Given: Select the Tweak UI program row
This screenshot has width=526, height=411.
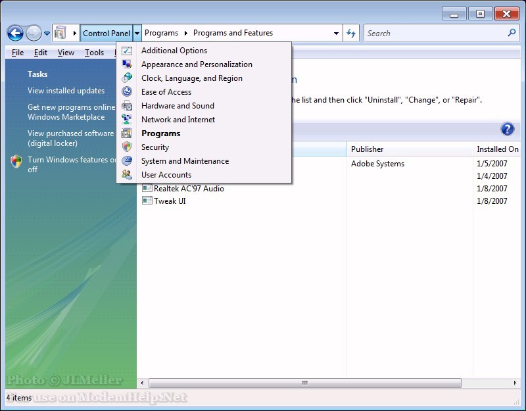Looking at the screenshot, I should coord(329,201).
